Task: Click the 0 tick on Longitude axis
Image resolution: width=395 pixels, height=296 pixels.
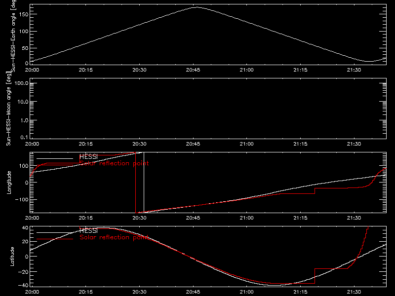Action: pyautogui.click(x=27, y=183)
